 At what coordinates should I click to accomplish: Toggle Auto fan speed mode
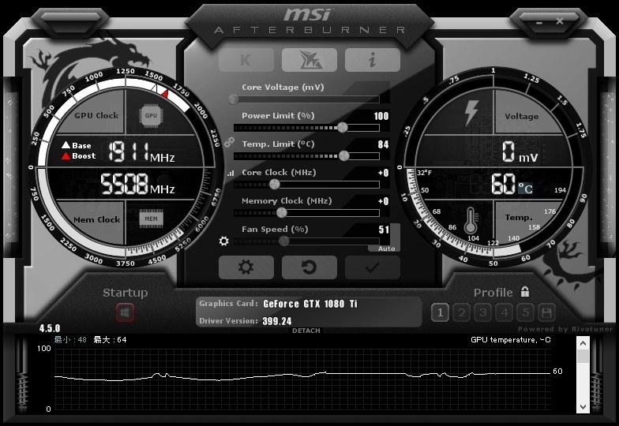(x=386, y=248)
